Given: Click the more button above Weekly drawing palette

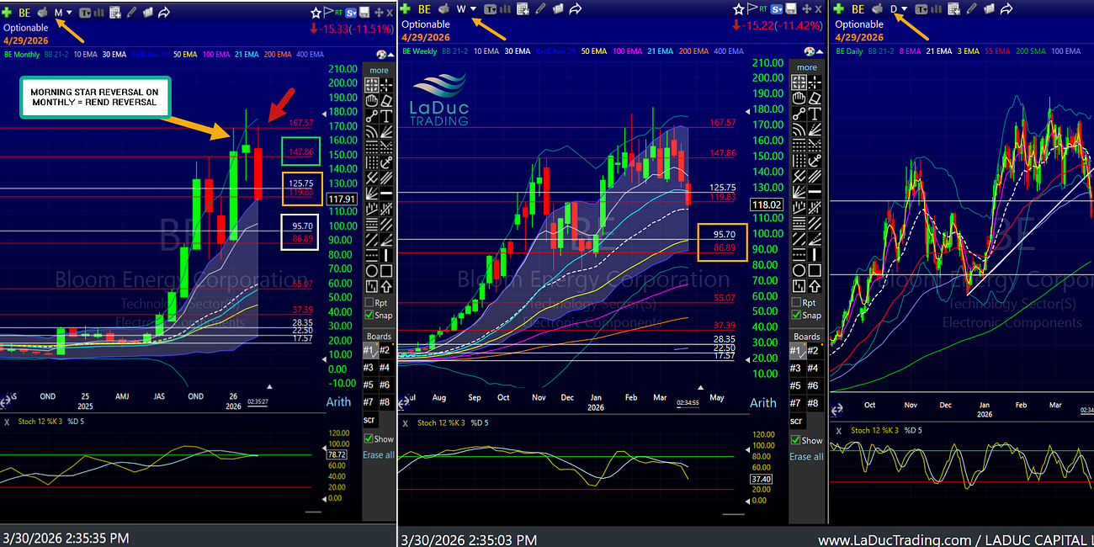Looking at the screenshot, I should [806, 67].
